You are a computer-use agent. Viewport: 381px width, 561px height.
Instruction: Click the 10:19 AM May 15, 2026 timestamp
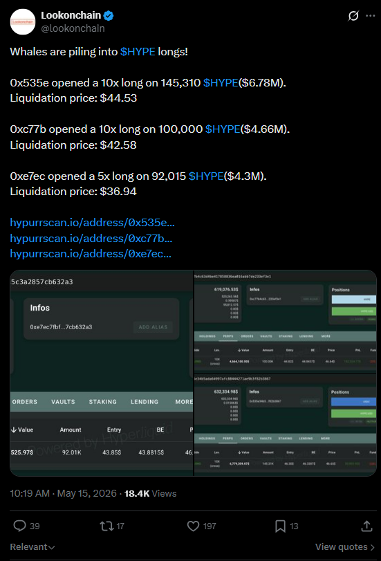click(64, 493)
